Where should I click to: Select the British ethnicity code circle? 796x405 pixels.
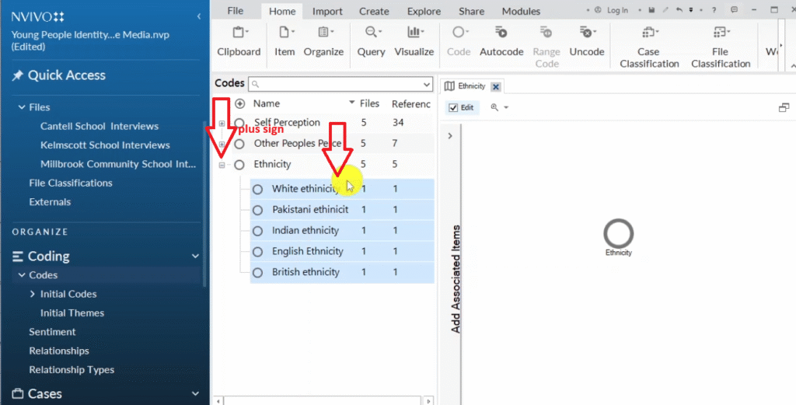point(258,272)
